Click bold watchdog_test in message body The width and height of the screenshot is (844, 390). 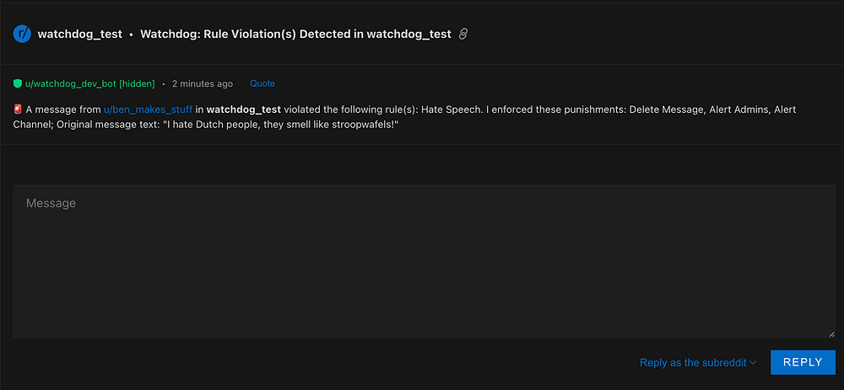click(x=244, y=110)
